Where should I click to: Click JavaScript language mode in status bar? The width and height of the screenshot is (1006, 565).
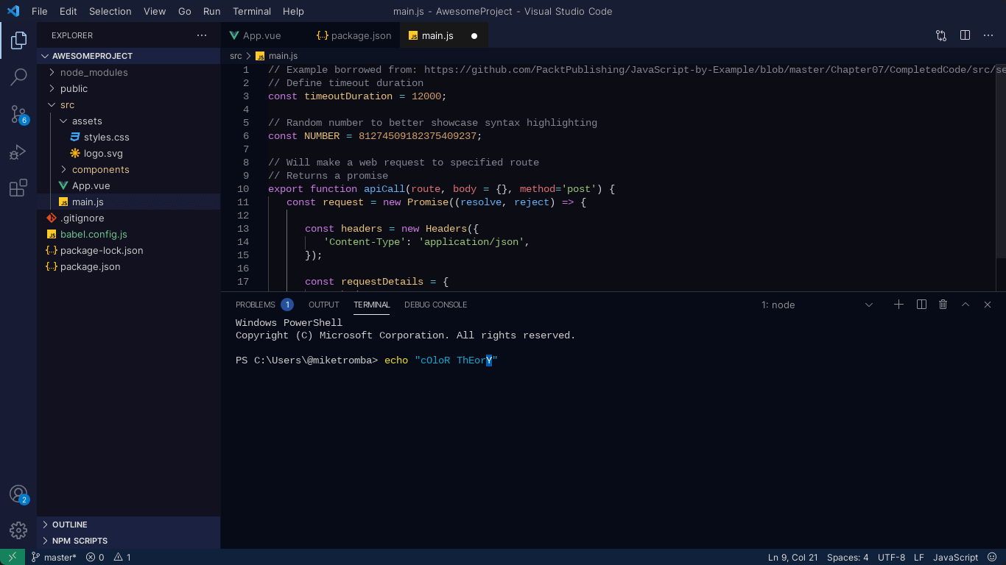(x=955, y=557)
